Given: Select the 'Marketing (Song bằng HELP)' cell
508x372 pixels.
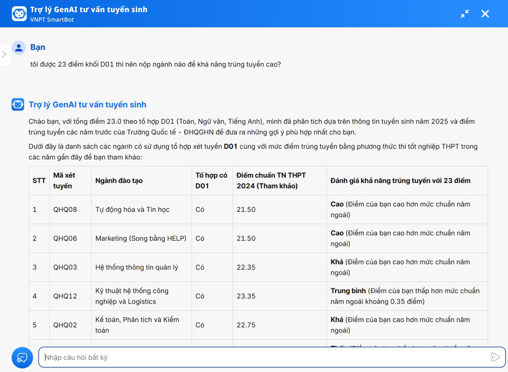Looking at the screenshot, I should pos(141,238).
